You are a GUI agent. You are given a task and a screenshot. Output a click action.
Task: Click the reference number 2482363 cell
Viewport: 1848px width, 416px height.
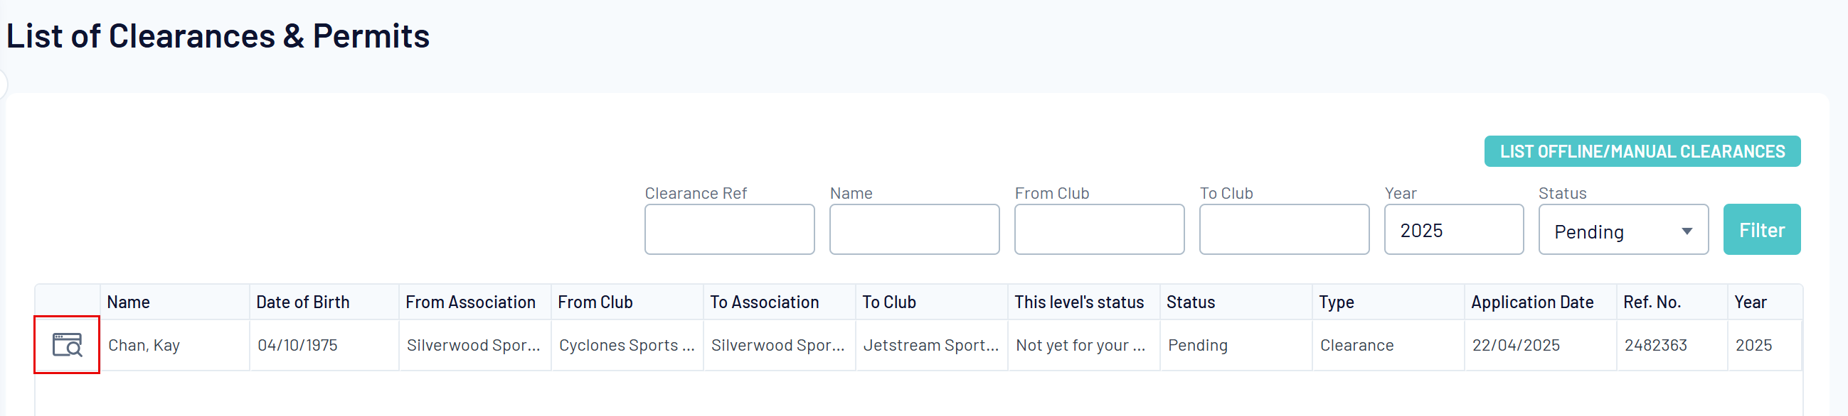click(x=1655, y=345)
